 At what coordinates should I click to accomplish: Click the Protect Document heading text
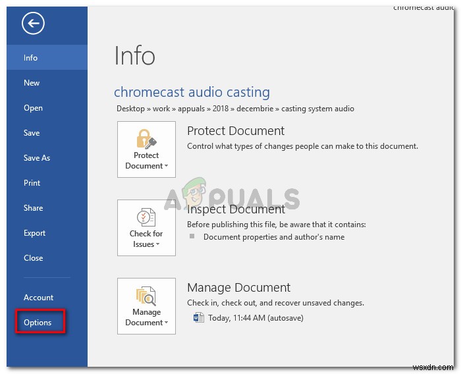(x=236, y=131)
